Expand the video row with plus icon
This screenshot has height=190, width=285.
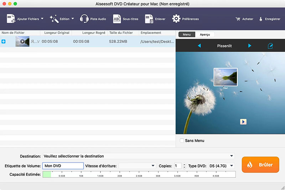4,41
